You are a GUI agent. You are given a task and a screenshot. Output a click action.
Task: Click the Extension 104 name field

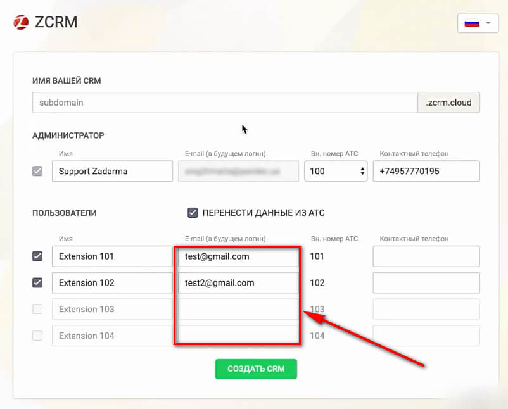click(x=112, y=336)
